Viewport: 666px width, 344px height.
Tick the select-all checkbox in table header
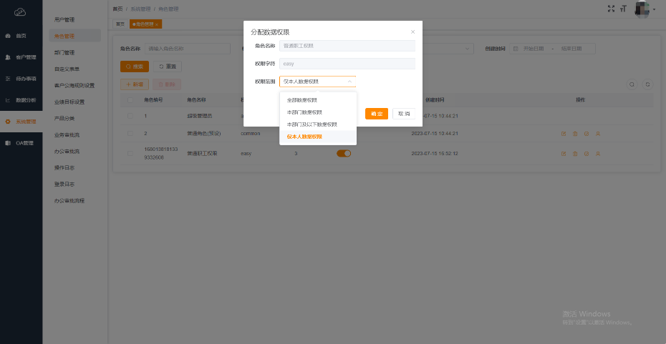pyautogui.click(x=130, y=100)
